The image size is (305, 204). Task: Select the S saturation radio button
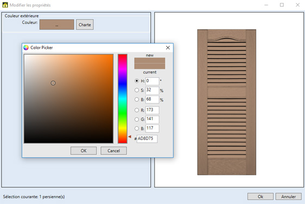tap(137, 90)
